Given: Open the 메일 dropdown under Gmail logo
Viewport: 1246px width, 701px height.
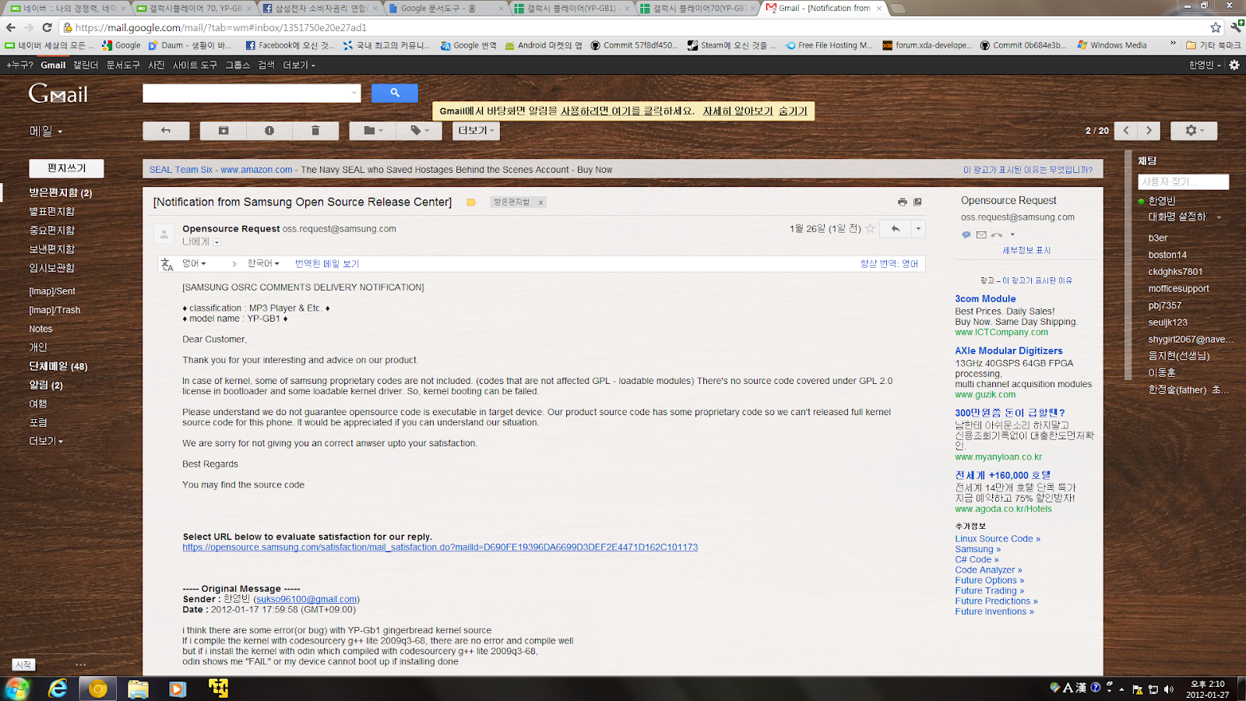Looking at the screenshot, I should click(x=46, y=132).
